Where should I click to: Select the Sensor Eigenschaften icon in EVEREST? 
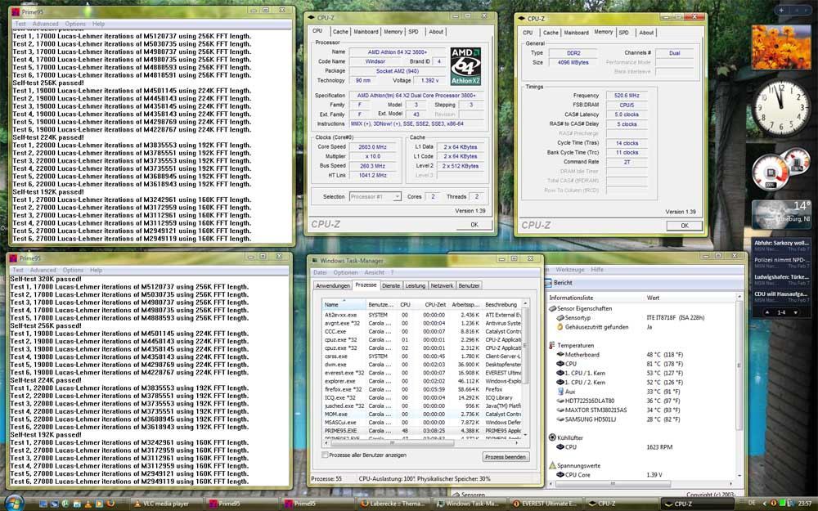click(552, 309)
